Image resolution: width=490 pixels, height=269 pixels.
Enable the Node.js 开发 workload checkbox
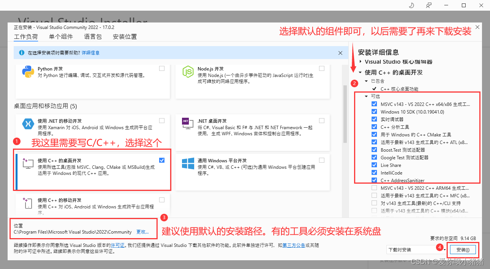point(321,68)
